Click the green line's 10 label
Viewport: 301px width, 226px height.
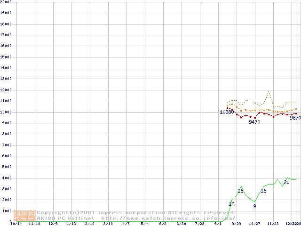tap(231, 204)
